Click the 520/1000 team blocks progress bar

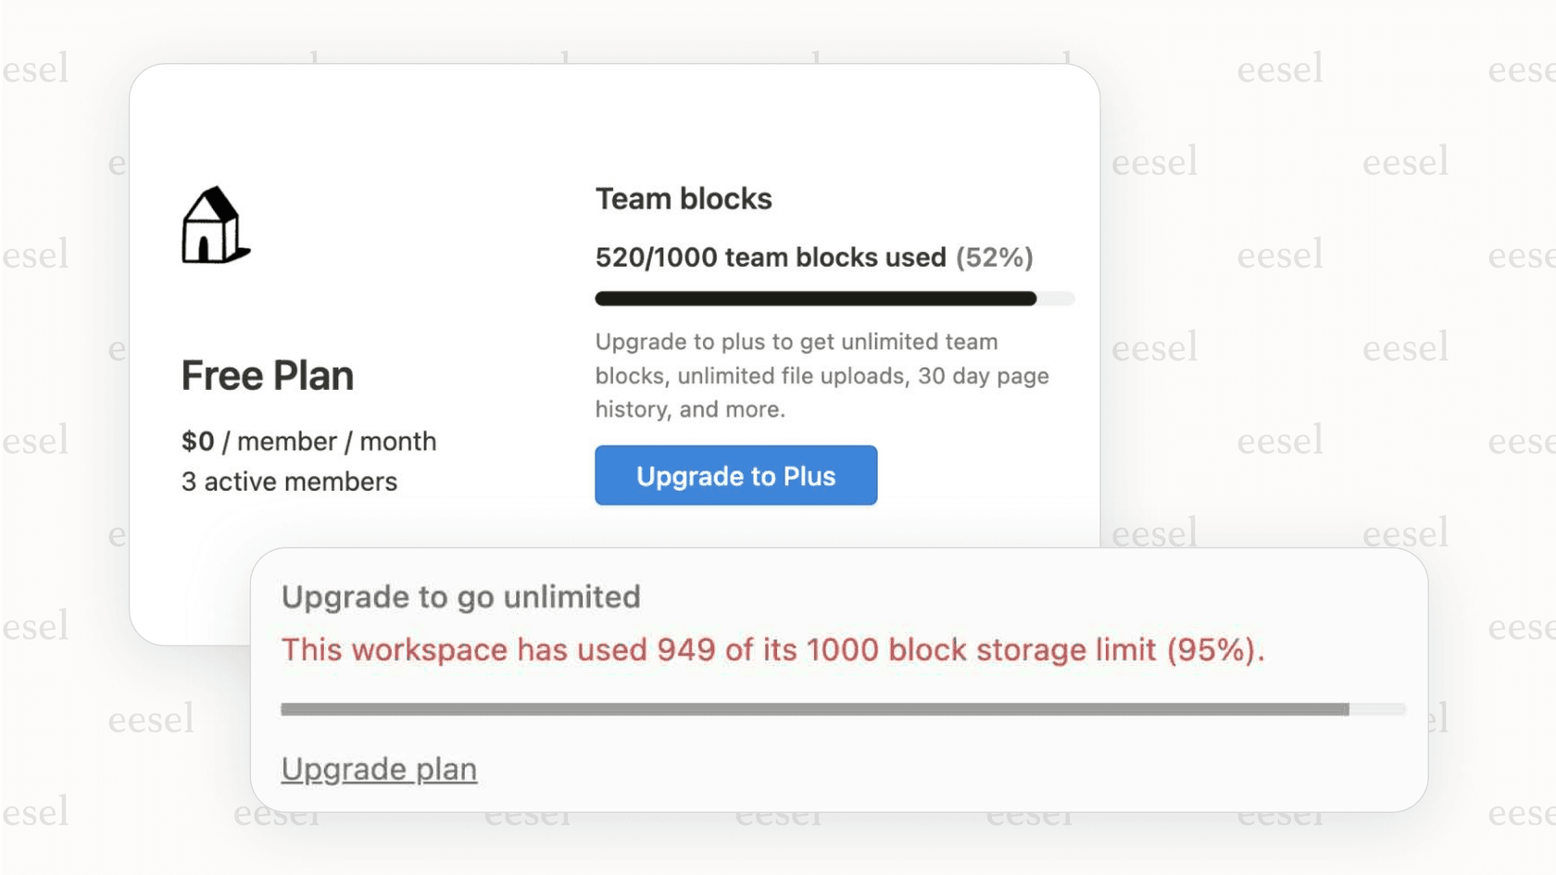834,298
